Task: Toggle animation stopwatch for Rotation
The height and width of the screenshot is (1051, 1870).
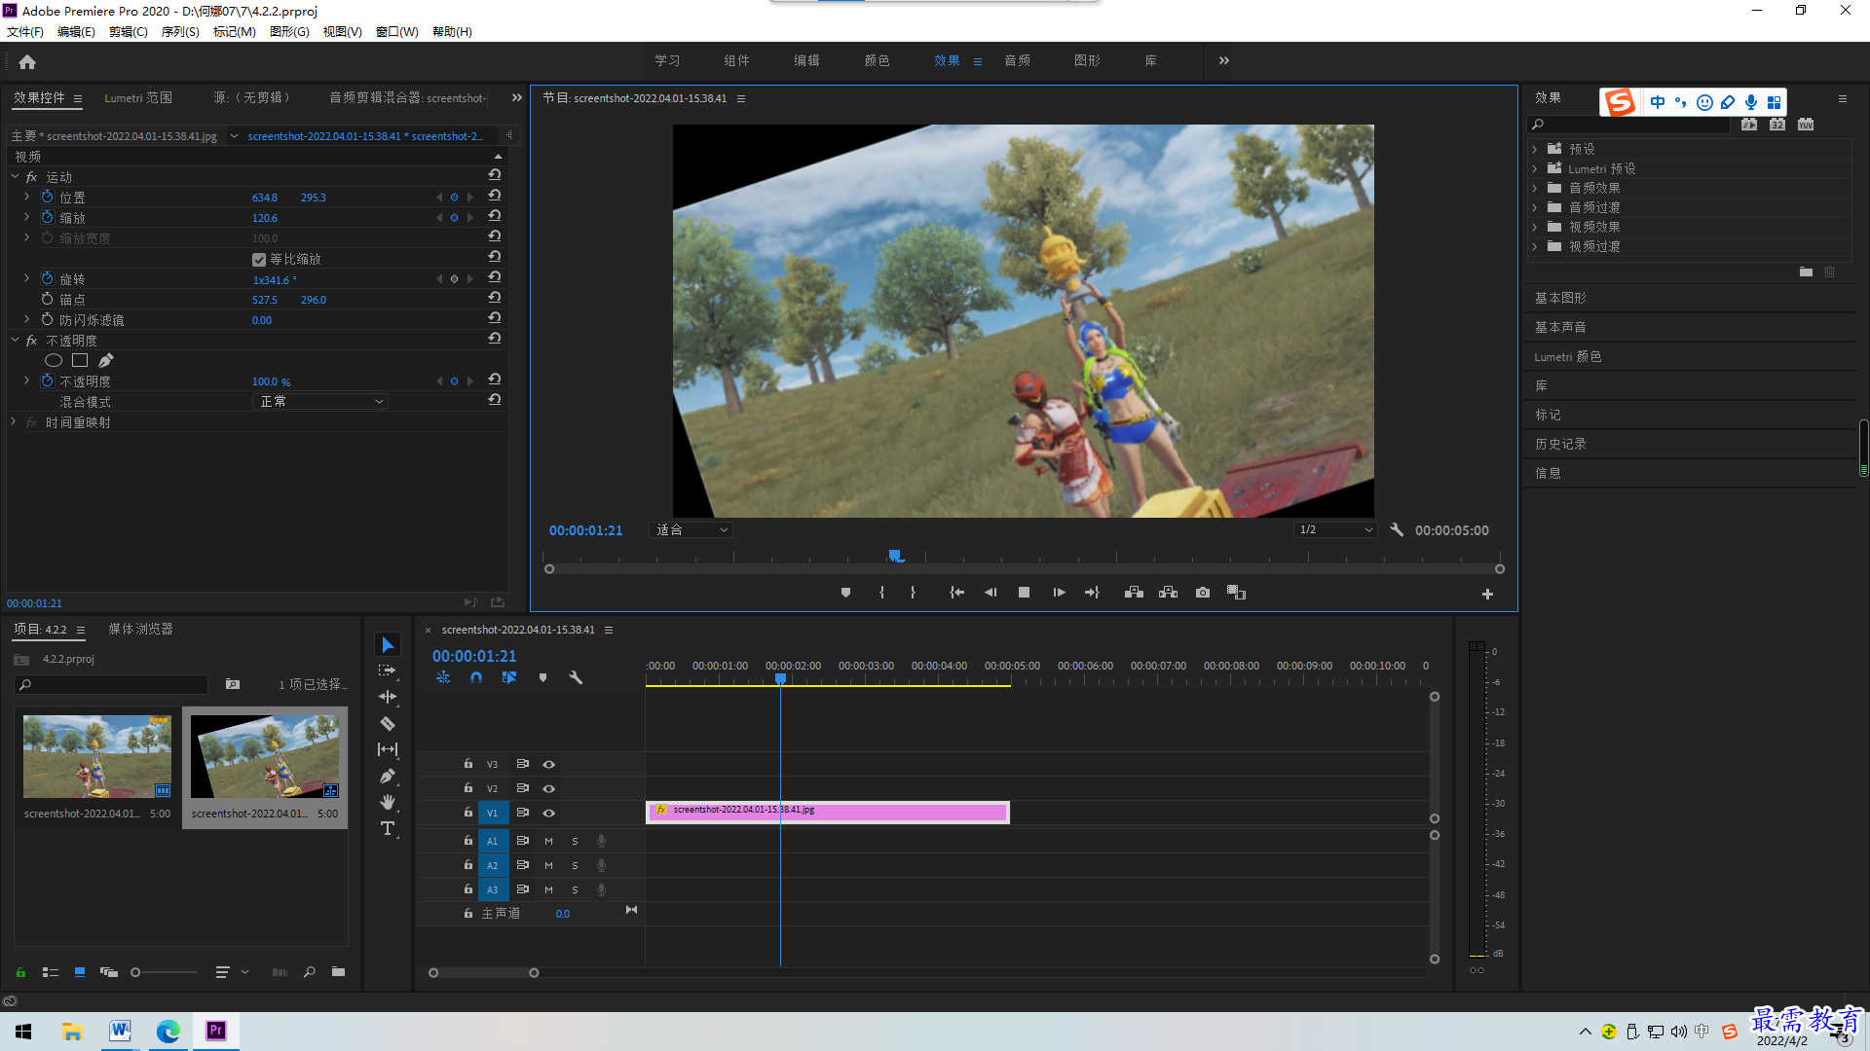Action: click(47, 279)
